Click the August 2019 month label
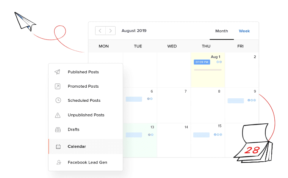Viewport: 288px width, 178px height. point(134,31)
